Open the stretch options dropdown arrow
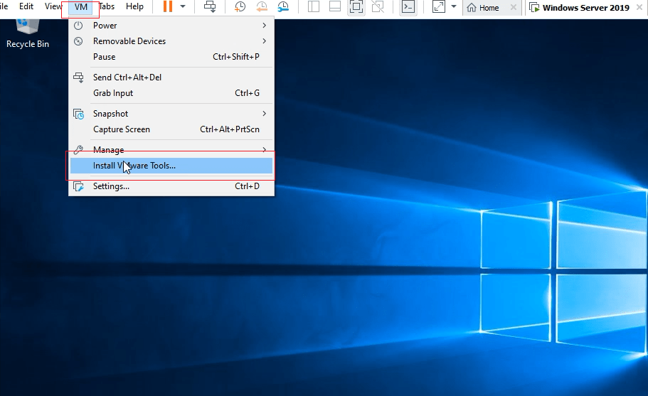The width and height of the screenshot is (648, 396). coord(454,6)
